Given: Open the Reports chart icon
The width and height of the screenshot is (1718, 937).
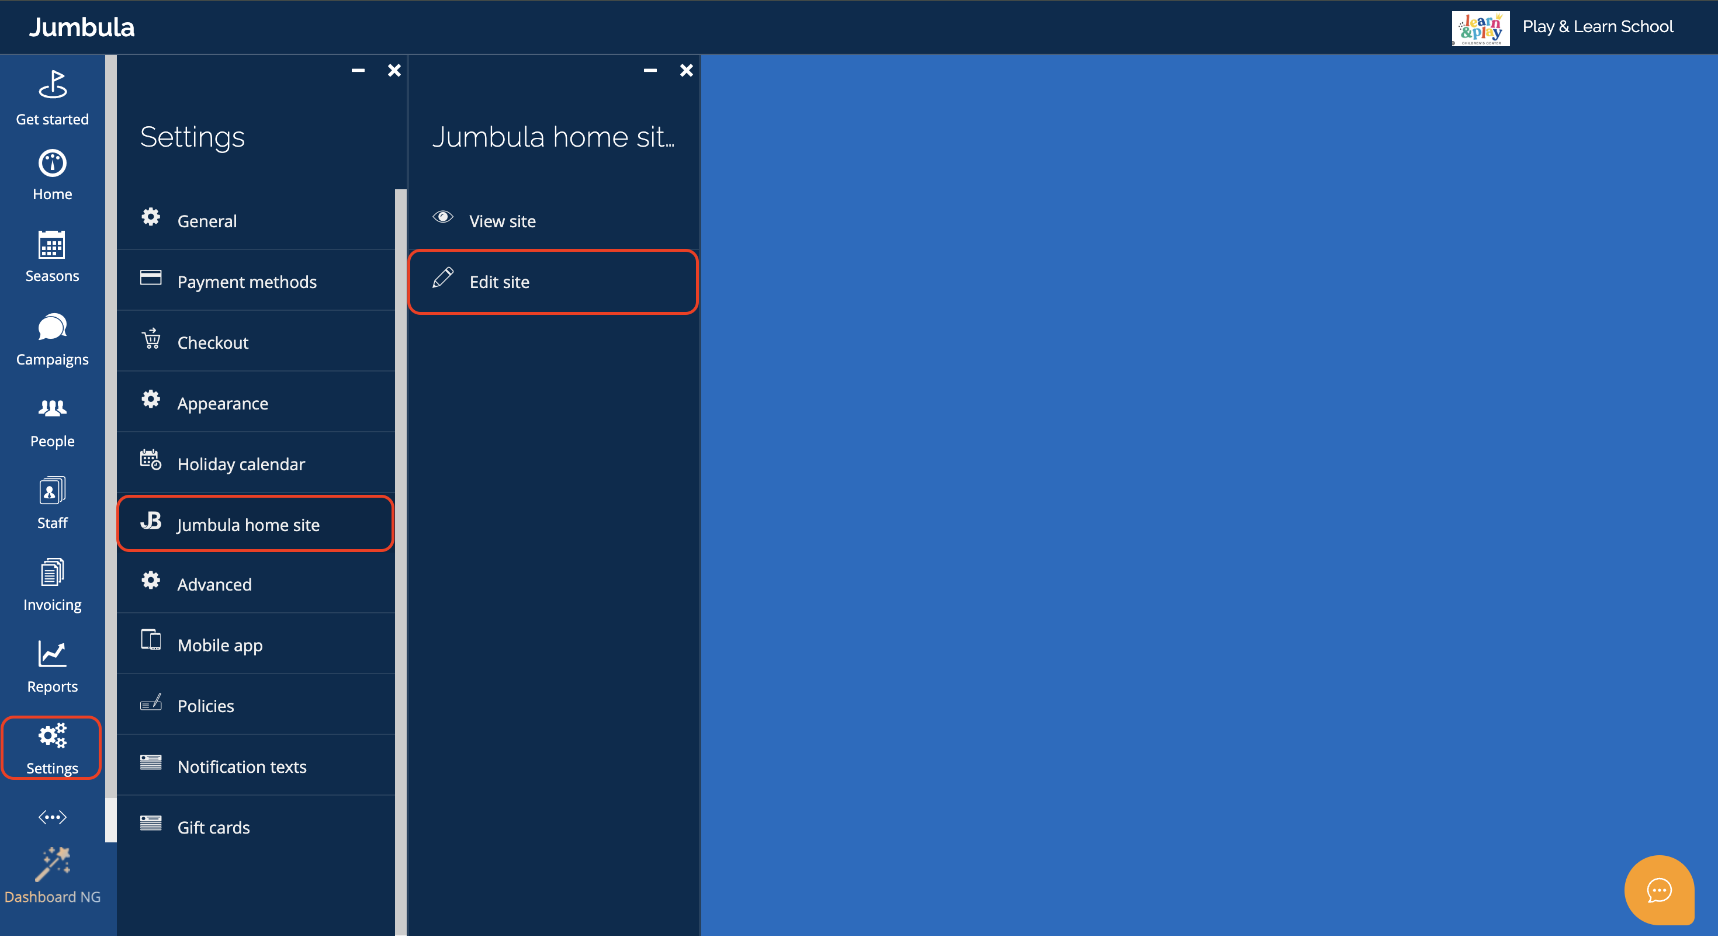Looking at the screenshot, I should pos(52,654).
